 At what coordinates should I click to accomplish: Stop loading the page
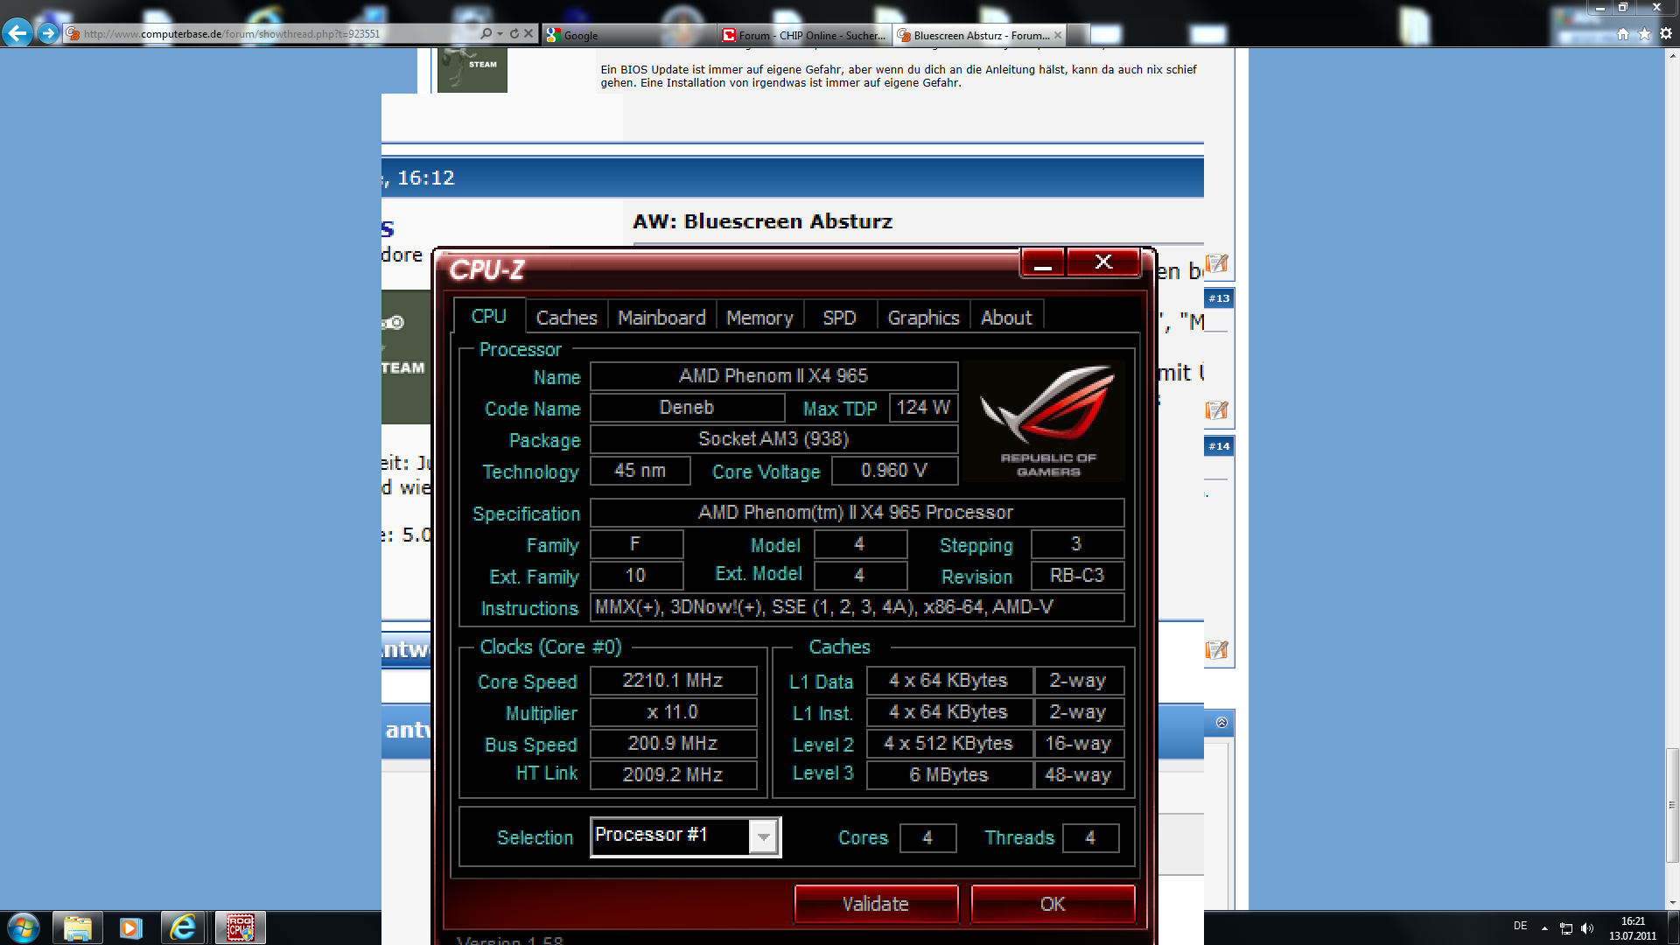coord(528,33)
